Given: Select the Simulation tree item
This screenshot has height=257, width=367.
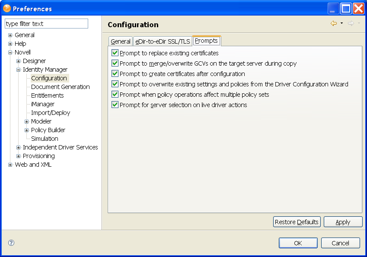Looking at the screenshot, I should point(45,139).
